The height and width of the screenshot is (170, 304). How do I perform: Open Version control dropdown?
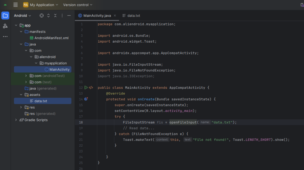[x=77, y=5]
